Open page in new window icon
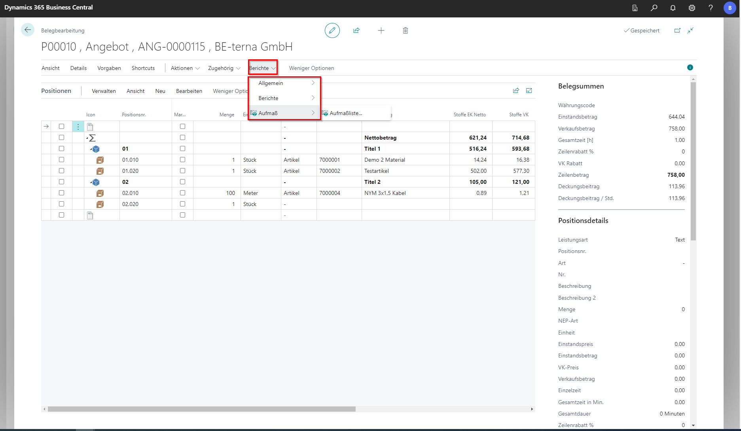This screenshot has width=741, height=431. coord(677,30)
